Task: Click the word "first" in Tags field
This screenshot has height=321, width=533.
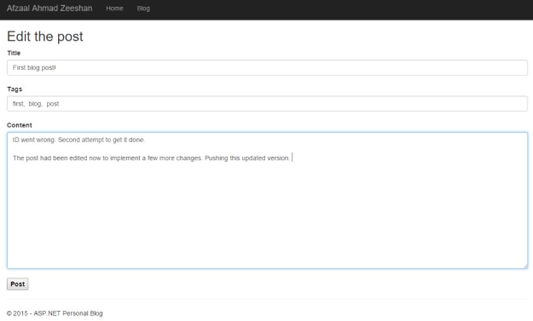Action: (18, 104)
